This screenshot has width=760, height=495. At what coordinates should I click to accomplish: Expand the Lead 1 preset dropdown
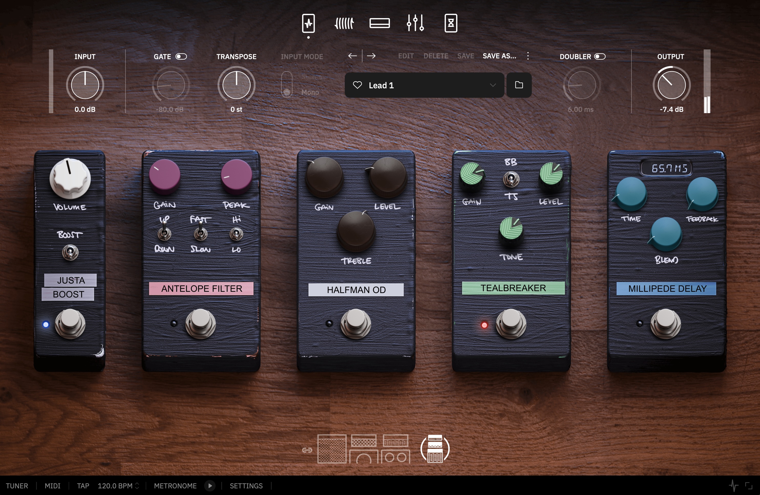pos(492,85)
